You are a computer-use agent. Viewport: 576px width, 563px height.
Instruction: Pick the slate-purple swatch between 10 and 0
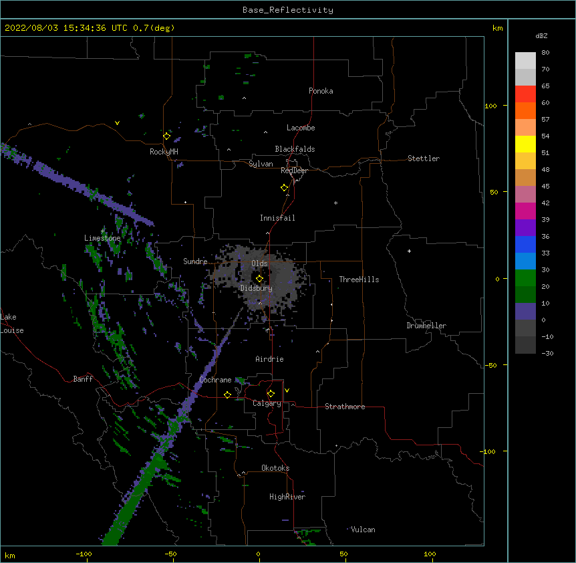[x=525, y=312]
